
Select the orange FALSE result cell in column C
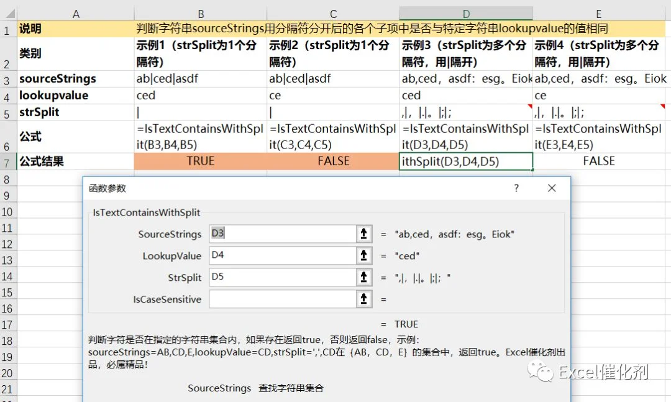coord(334,162)
